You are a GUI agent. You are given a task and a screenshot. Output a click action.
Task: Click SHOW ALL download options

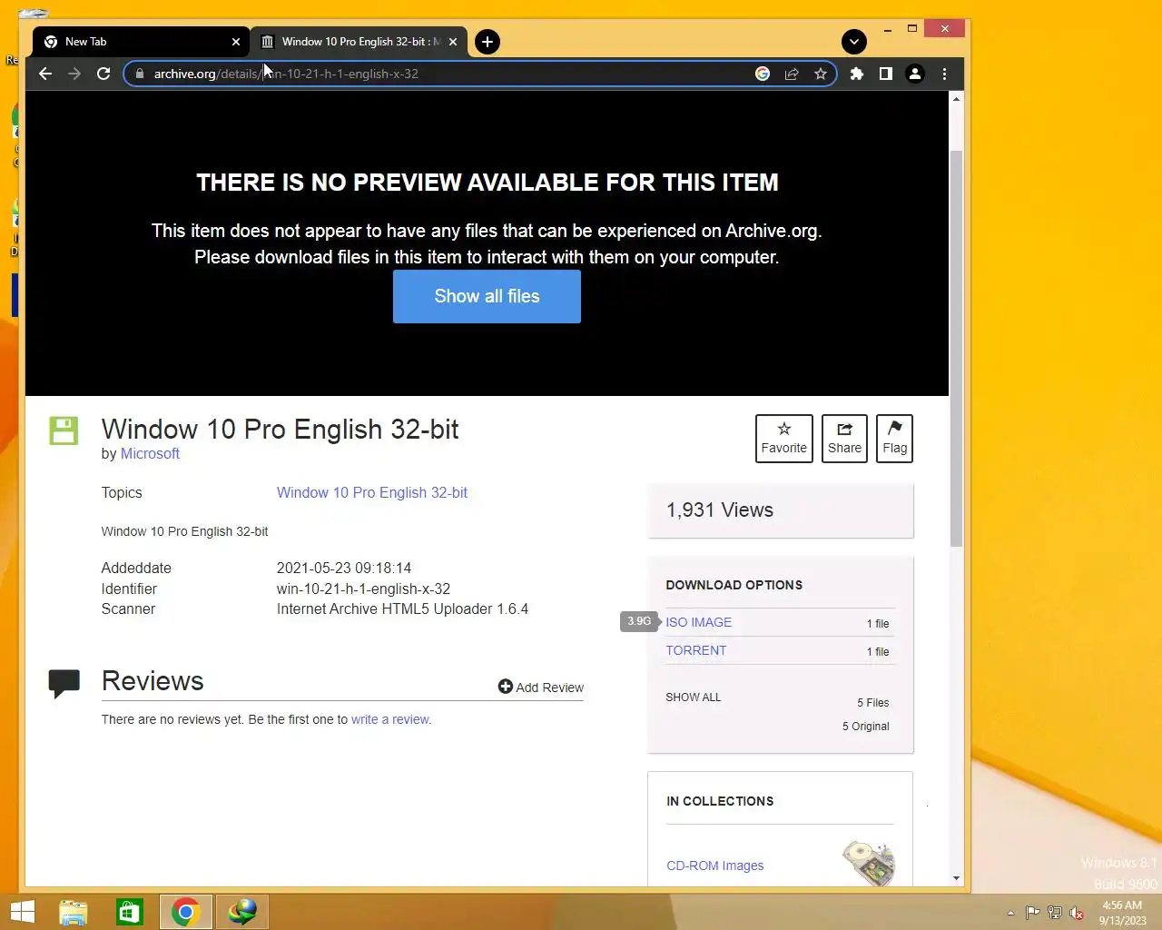point(694,697)
